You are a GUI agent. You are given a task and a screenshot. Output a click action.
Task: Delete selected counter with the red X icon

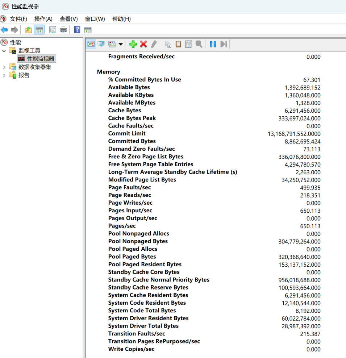(x=143, y=44)
